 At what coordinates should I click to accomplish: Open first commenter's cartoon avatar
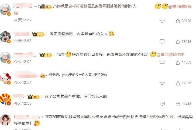pyautogui.click(x=5, y=10)
